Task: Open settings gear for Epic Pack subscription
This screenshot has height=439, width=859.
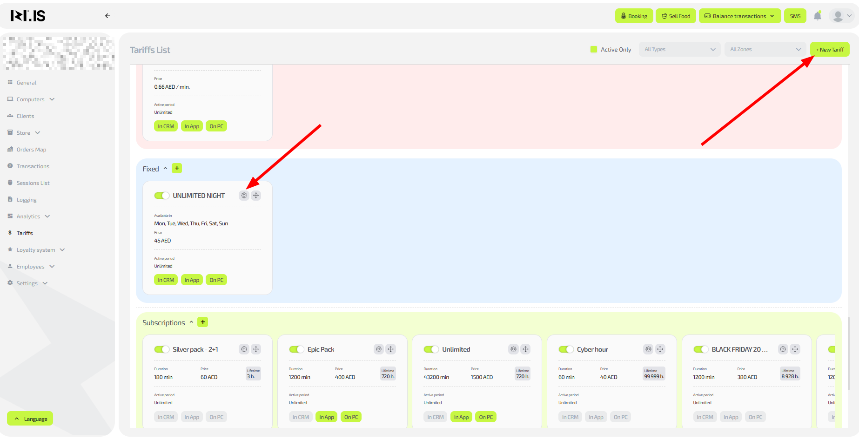Action: pos(379,349)
